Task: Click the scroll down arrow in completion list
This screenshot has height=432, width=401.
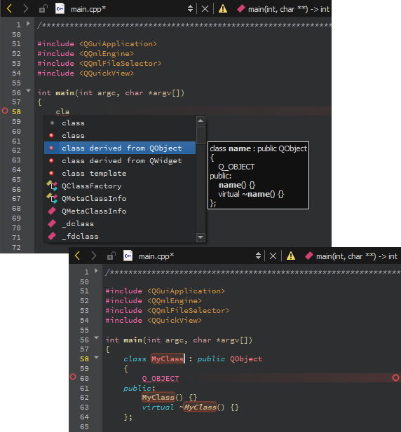Action: (x=200, y=237)
